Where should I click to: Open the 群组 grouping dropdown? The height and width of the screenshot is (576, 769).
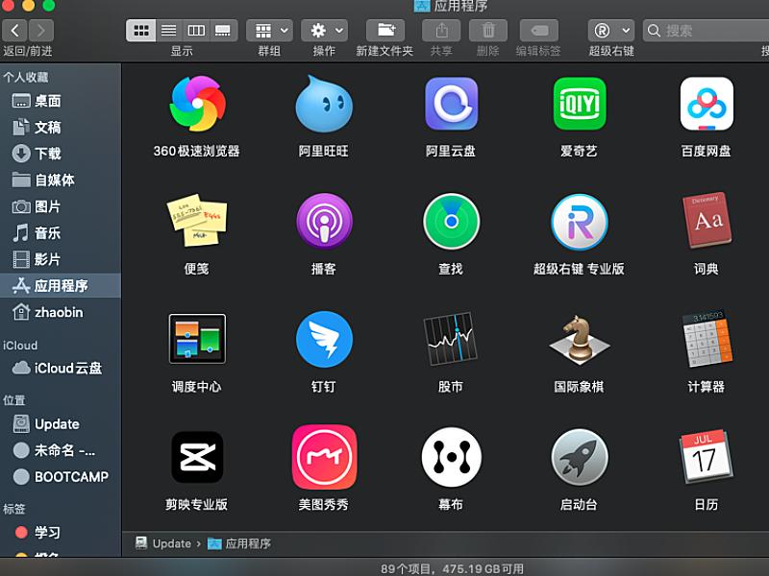click(x=269, y=31)
